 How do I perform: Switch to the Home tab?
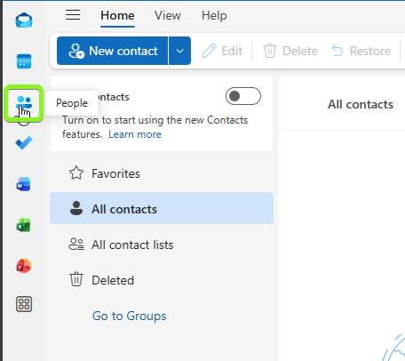click(117, 16)
